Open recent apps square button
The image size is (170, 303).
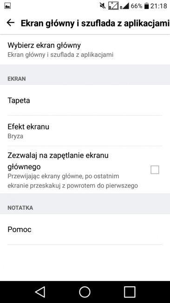point(130,292)
